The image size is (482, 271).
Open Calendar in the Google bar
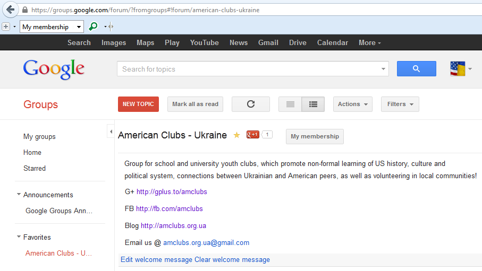tap(333, 42)
